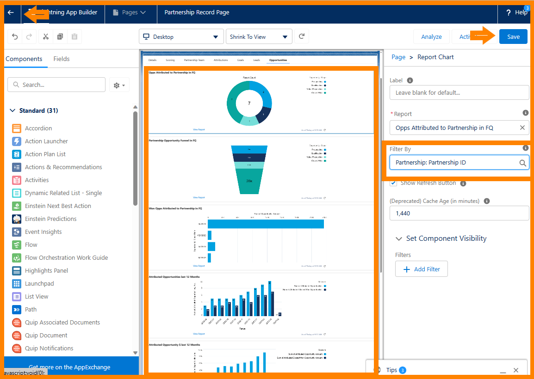534x379 pixels.
Task: Open View Report under Partnership Opportunity Funnel
Action: [199, 198]
